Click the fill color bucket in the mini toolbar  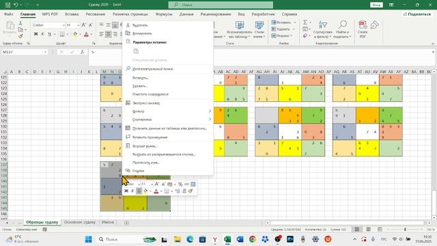coord(145,191)
